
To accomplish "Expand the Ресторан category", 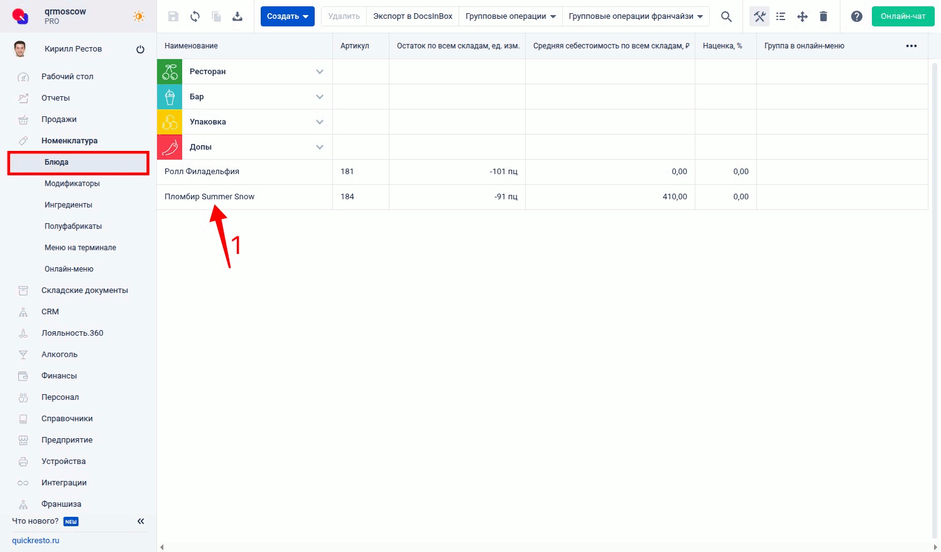I will click(320, 72).
